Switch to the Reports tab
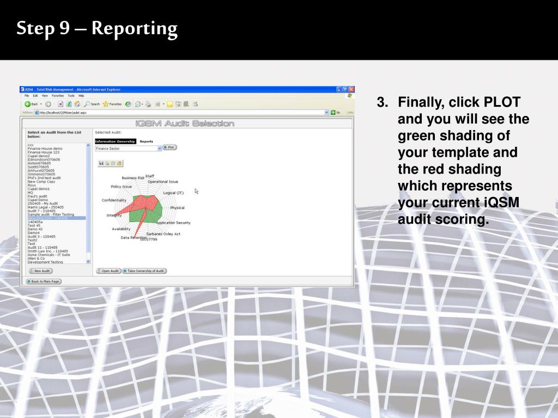 146,142
